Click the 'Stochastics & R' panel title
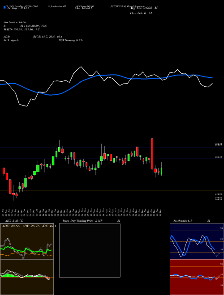Image resolution: width=224 pixels, height=295 pixels. [x=183, y=221]
